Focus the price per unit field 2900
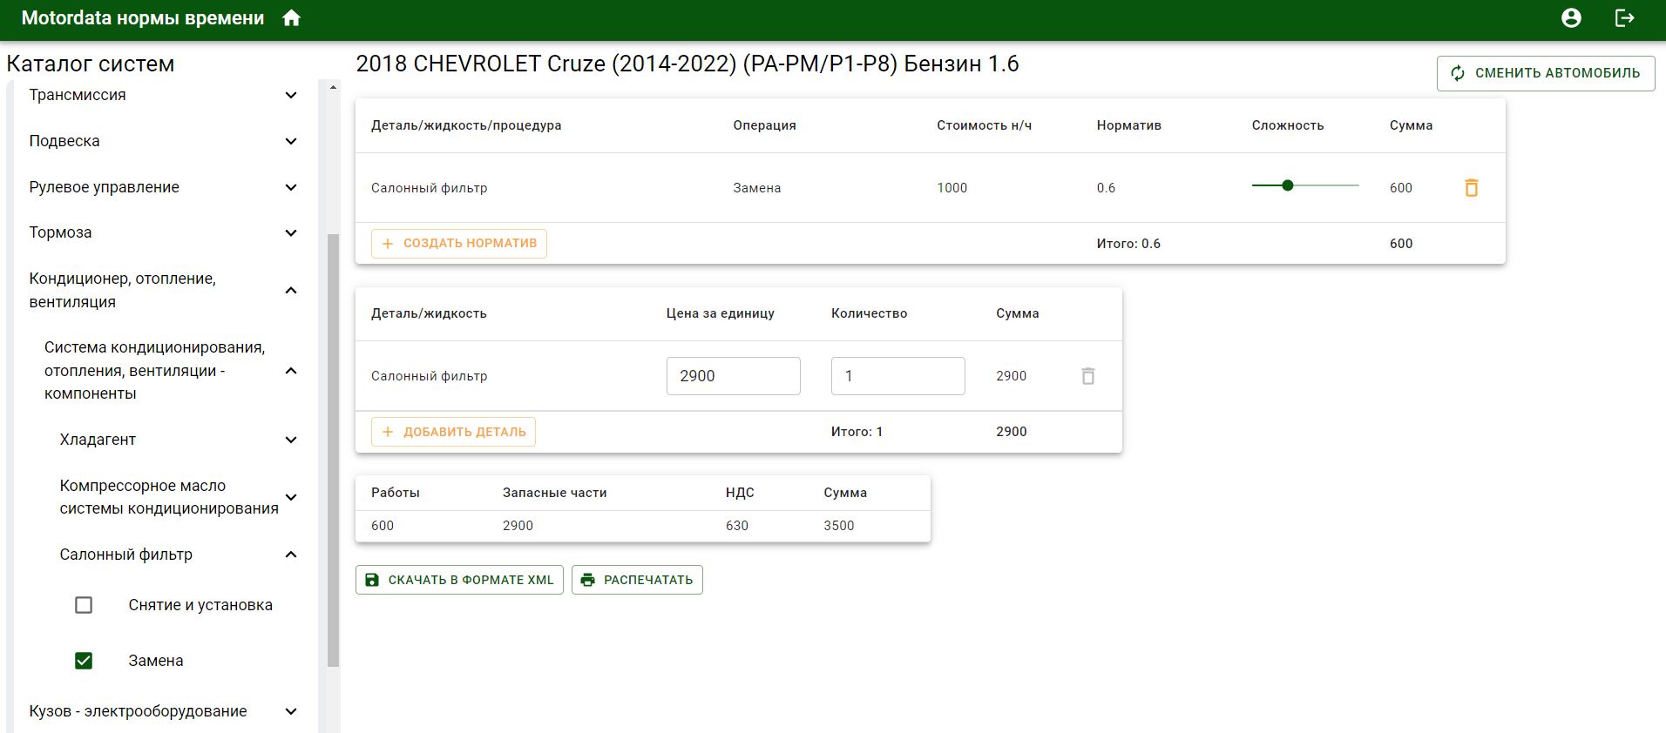This screenshot has width=1666, height=733. pyautogui.click(x=733, y=376)
